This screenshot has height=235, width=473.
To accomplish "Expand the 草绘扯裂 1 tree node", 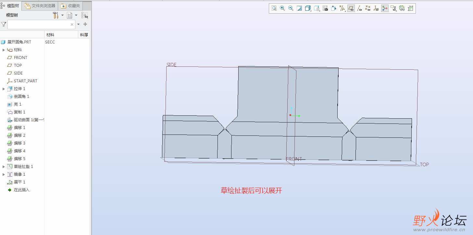I will (4, 167).
